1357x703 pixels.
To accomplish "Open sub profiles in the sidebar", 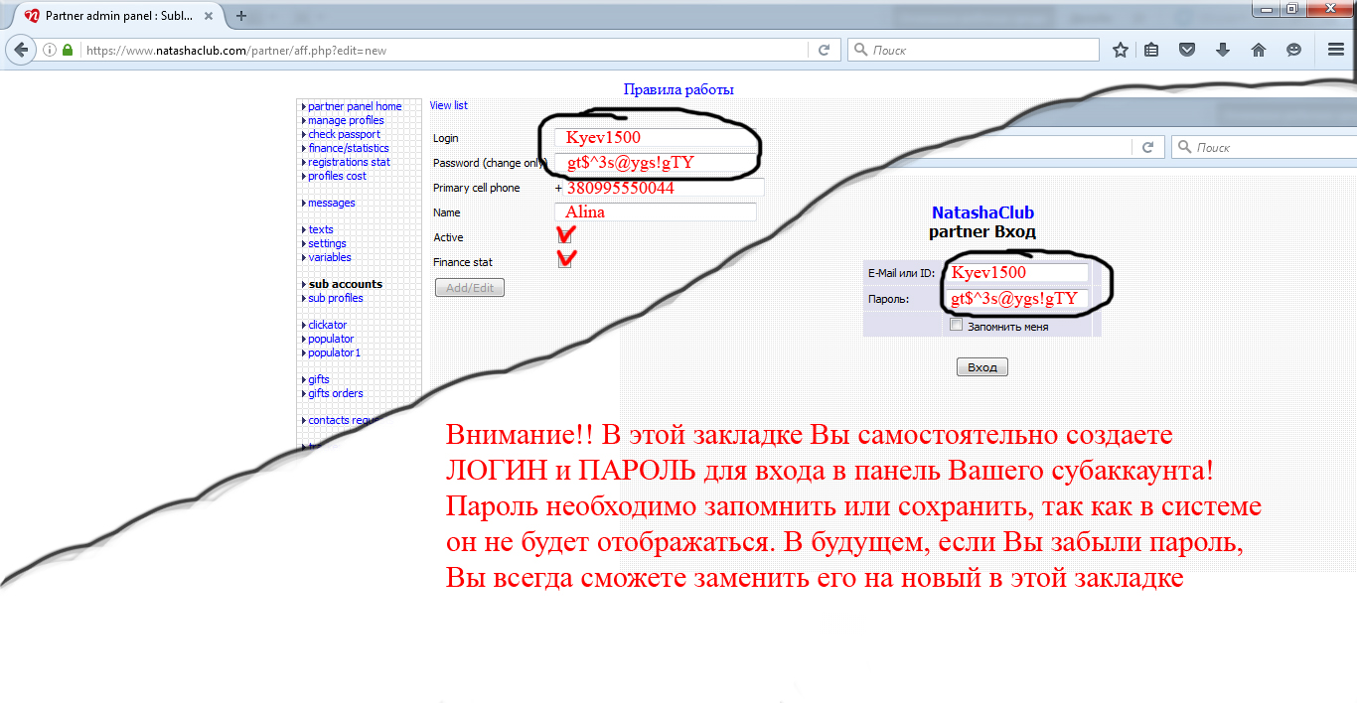I will 336,298.
